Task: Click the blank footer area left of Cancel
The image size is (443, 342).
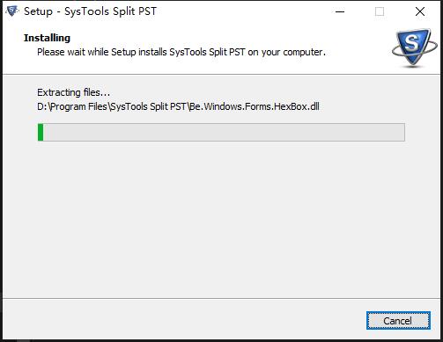Action: pos(182,320)
